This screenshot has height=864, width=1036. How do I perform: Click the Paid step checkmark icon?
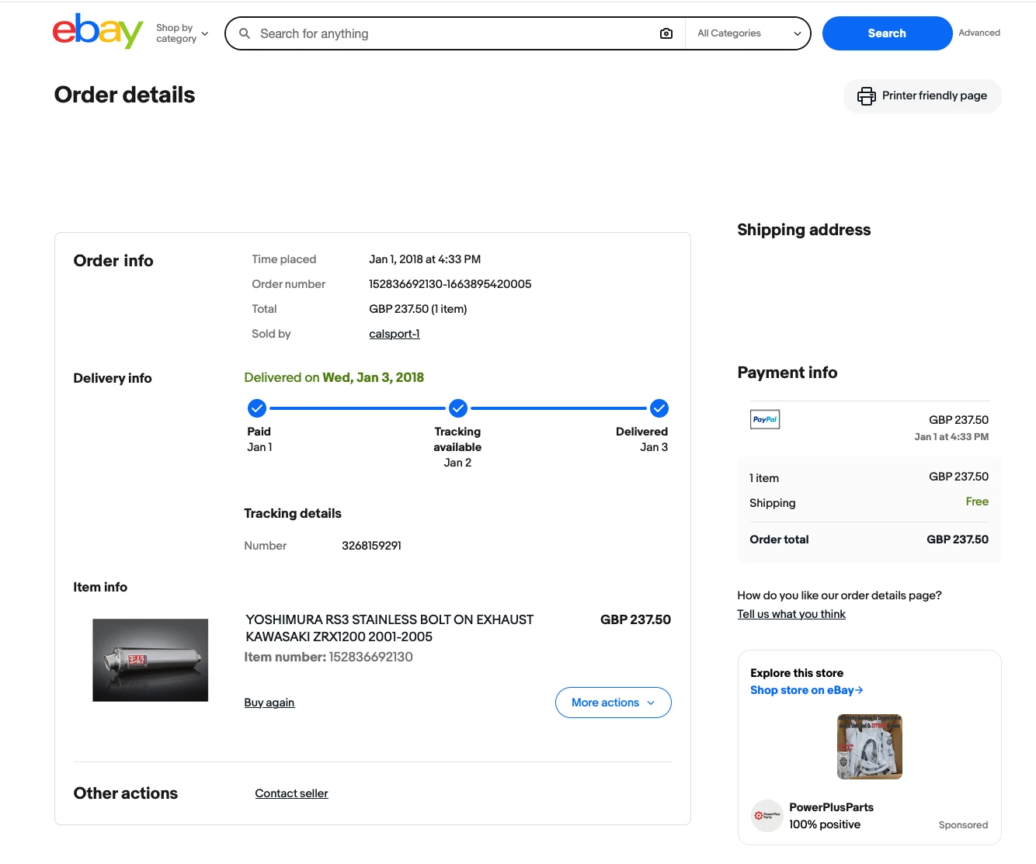[x=257, y=408]
